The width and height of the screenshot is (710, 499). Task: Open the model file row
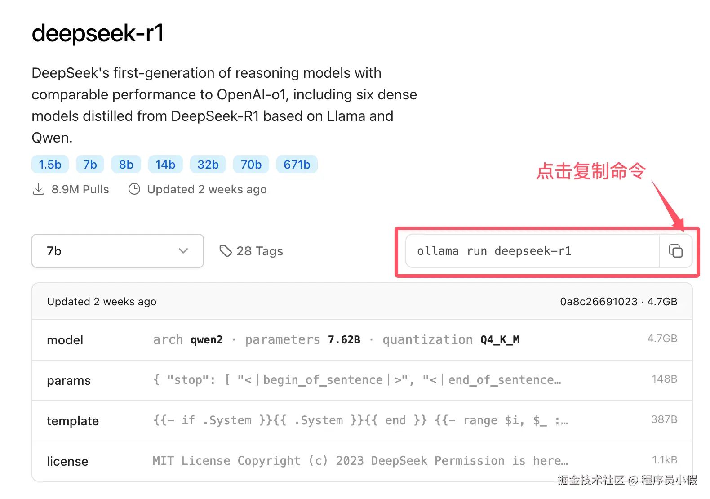362,340
